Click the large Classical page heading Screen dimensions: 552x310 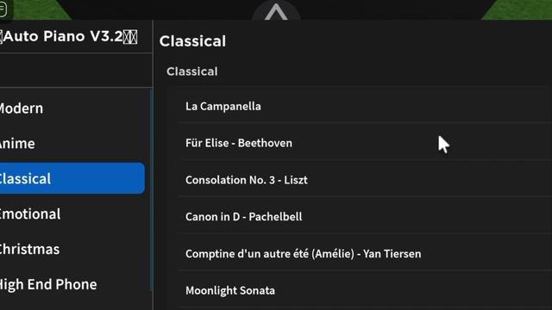192,41
